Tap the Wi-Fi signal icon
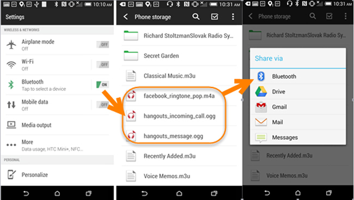This screenshot has width=354, height=200. [11, 65]
